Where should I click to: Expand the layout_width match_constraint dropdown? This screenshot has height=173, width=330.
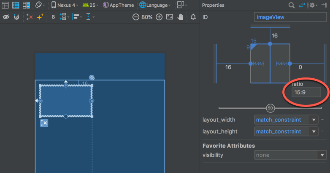[314, 120]
